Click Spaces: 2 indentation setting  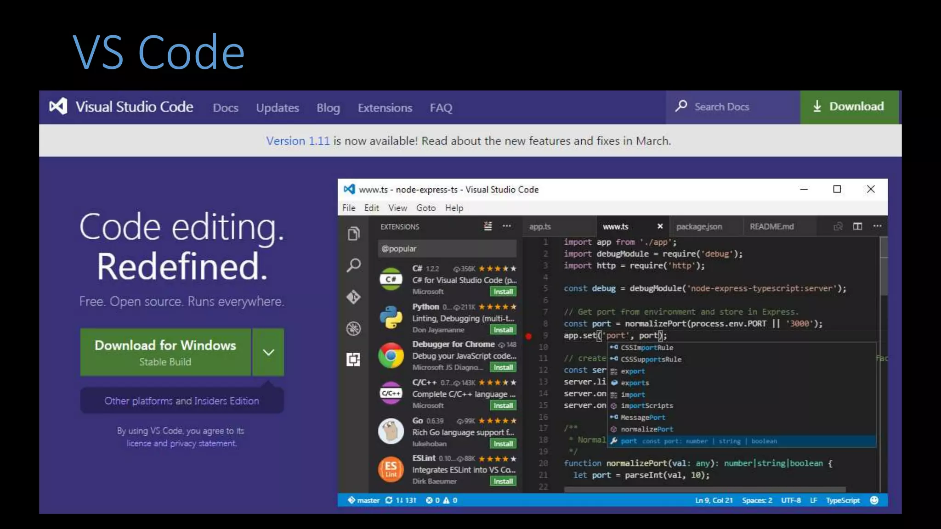point(757,500)
